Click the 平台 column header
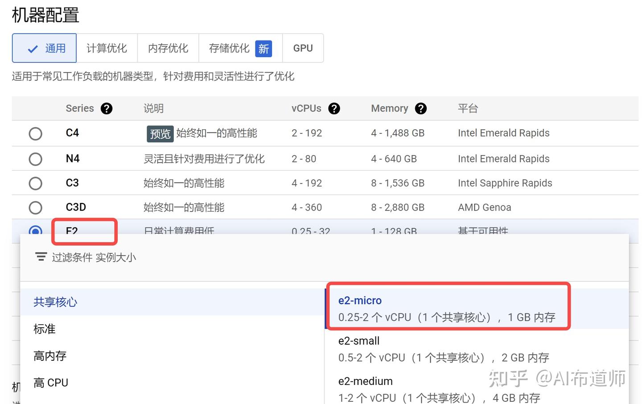This screenshot has width=642, height=404. coord(468,108)
